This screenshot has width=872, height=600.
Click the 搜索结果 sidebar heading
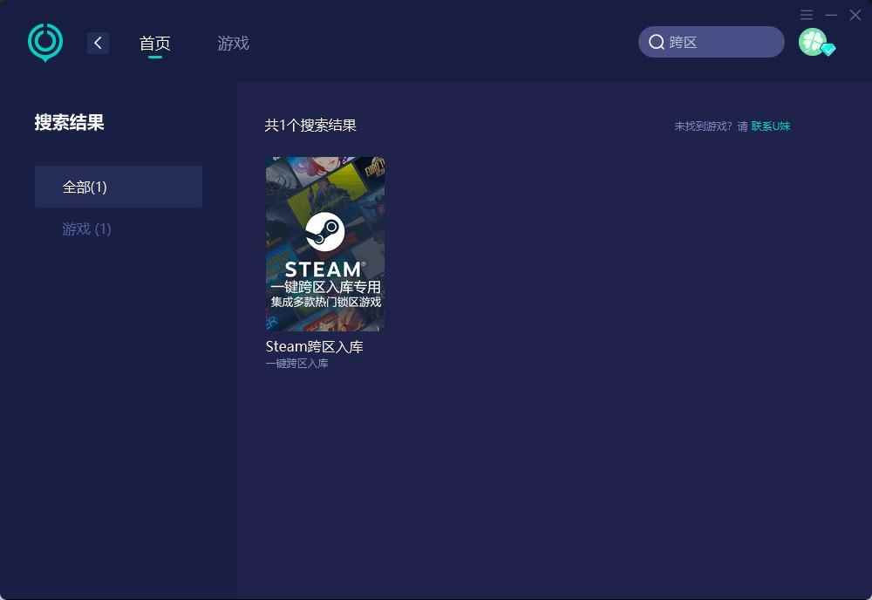click(70, 123)
